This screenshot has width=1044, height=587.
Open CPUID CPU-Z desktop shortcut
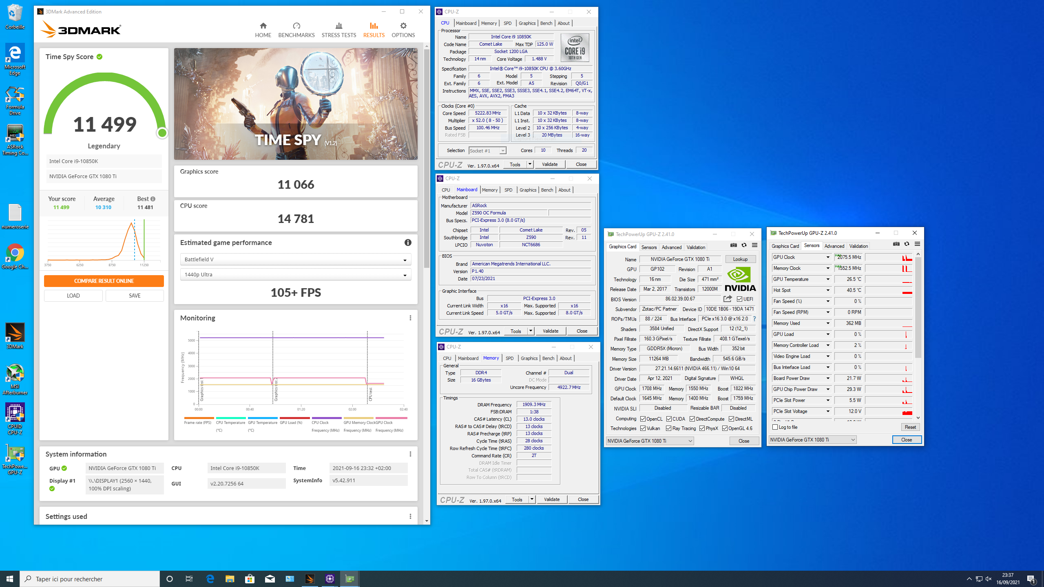tap(15, 419)
